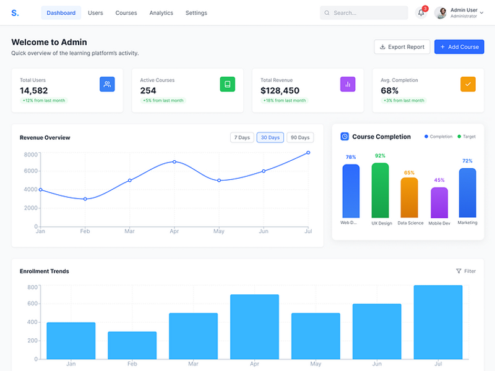This screenshot has height=371, width=495.
Task: Click the Apr bar in Enrollment Trends
Action: [x=254, y=327]
